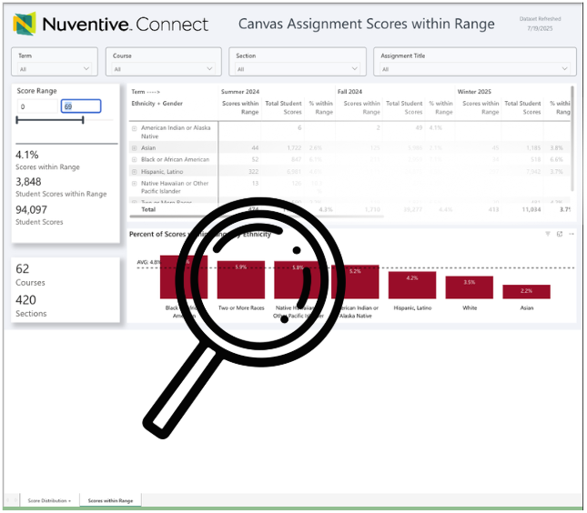The width and height of the screenshot is (587, 513).
Task: Open the Section filter dropdown
Action: click(297, 68)
